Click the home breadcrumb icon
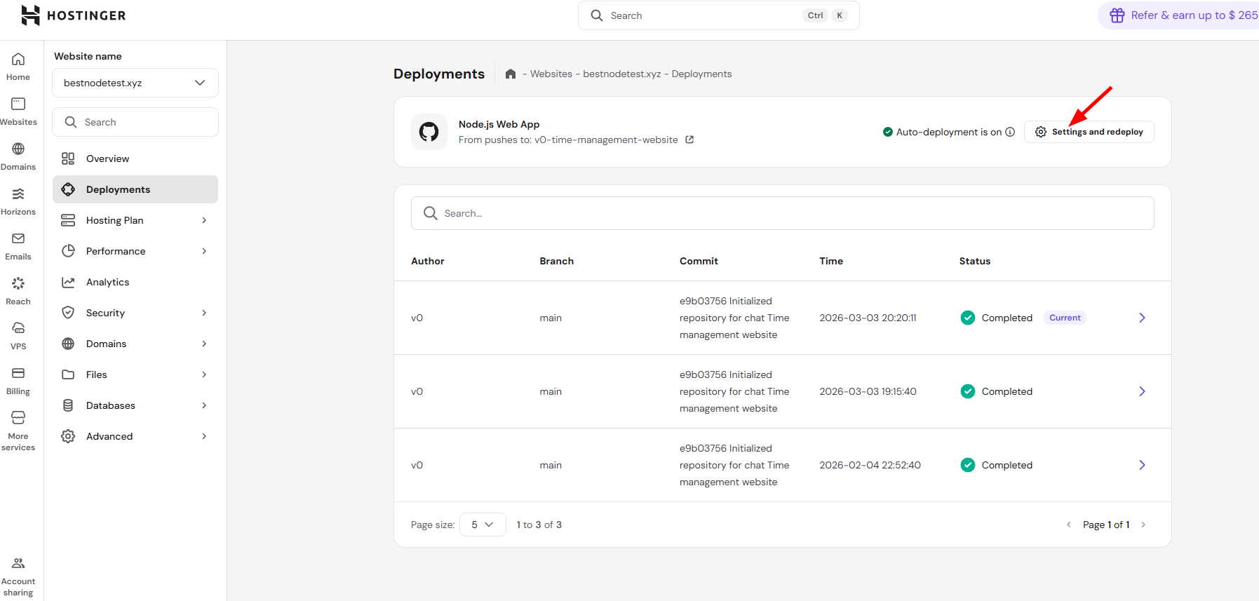Viewport: 1259px width, 601px height. pyautogui.click(x=511, y=74)
